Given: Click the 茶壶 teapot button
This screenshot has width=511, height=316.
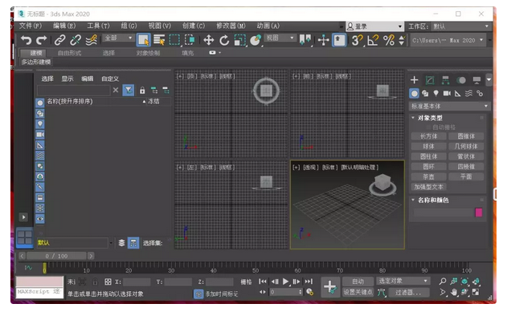Looking at the screenshot, I should pos(428,176).
